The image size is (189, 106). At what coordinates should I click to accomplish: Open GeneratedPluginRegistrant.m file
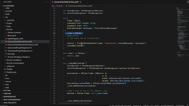pyautogui.click(x=20, y=51)
